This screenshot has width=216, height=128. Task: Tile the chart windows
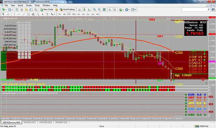click(x=104, y=10)
